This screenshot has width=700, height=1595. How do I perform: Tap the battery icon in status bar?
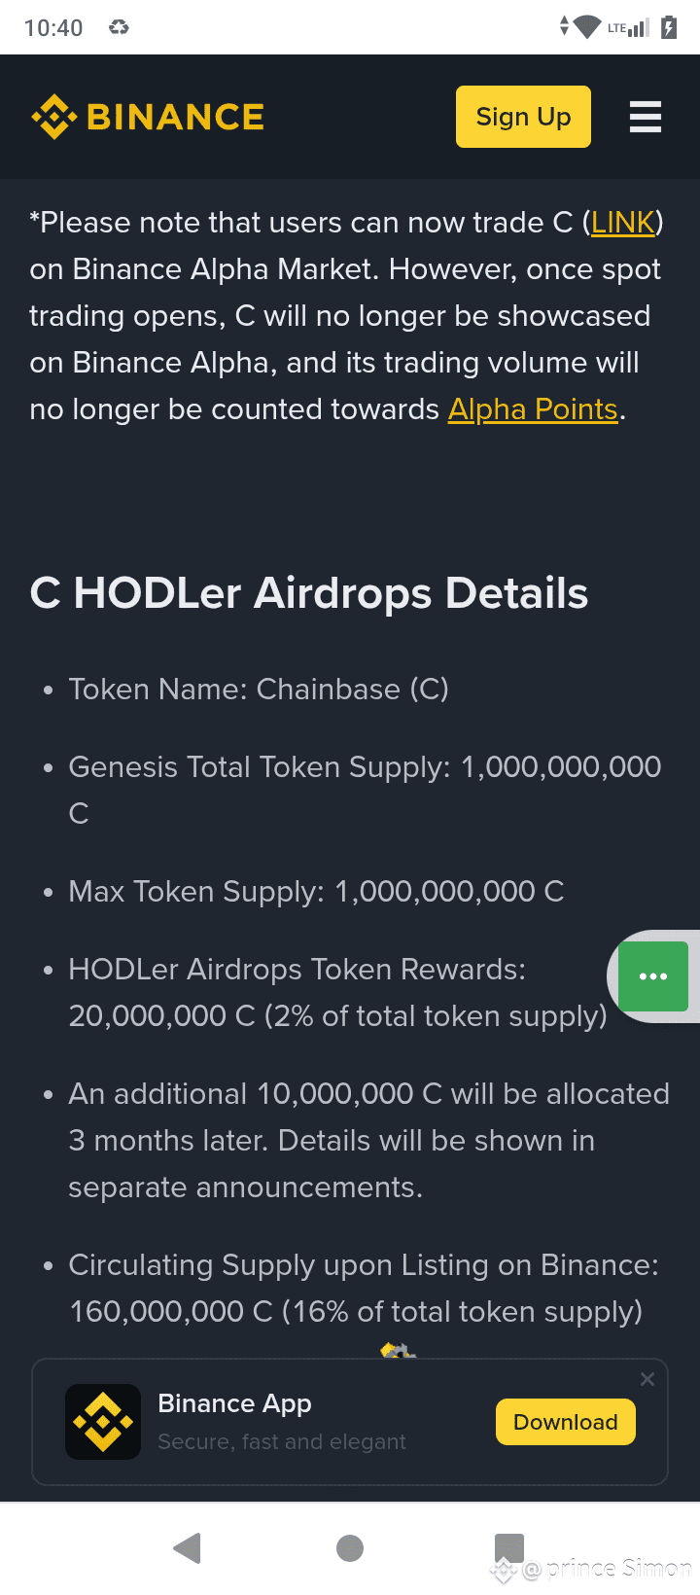click(669, 27)
